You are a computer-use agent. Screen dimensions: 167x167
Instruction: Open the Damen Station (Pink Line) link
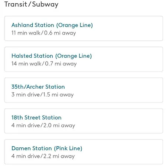click(47, 148)
